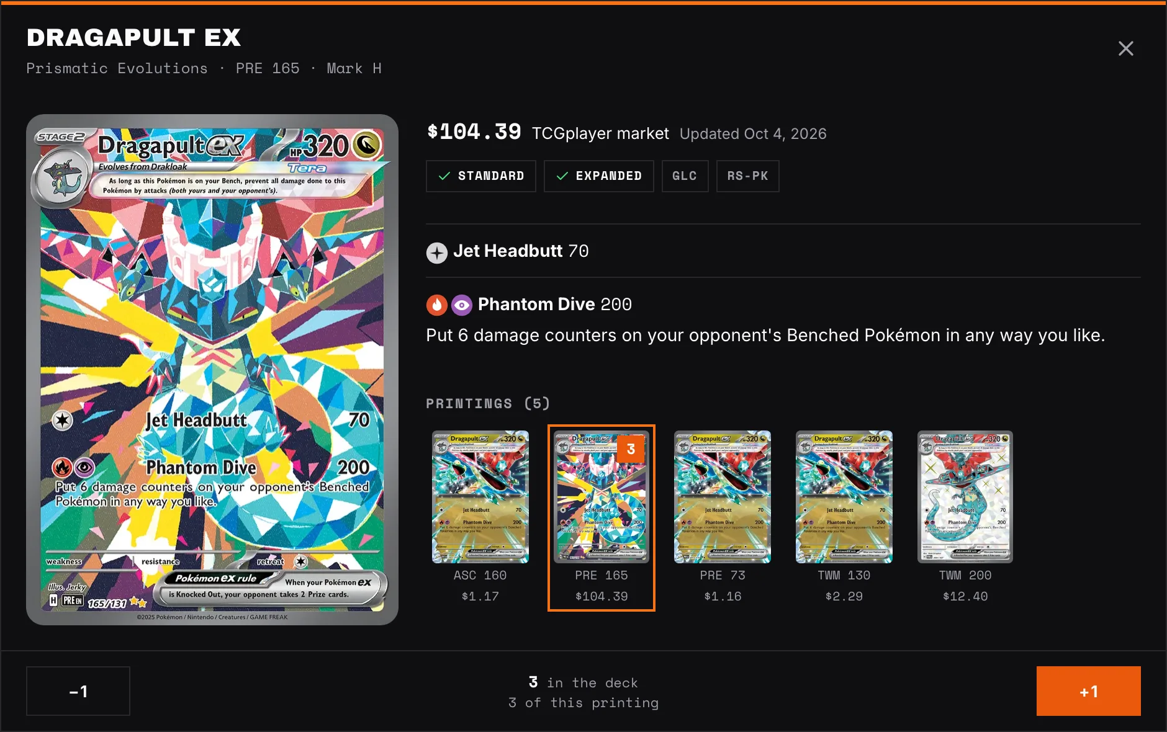Click the 'PRINTINGS (5)' heading
The height and width of the screenshot is (732, 1167).
(x=488, y=404)
